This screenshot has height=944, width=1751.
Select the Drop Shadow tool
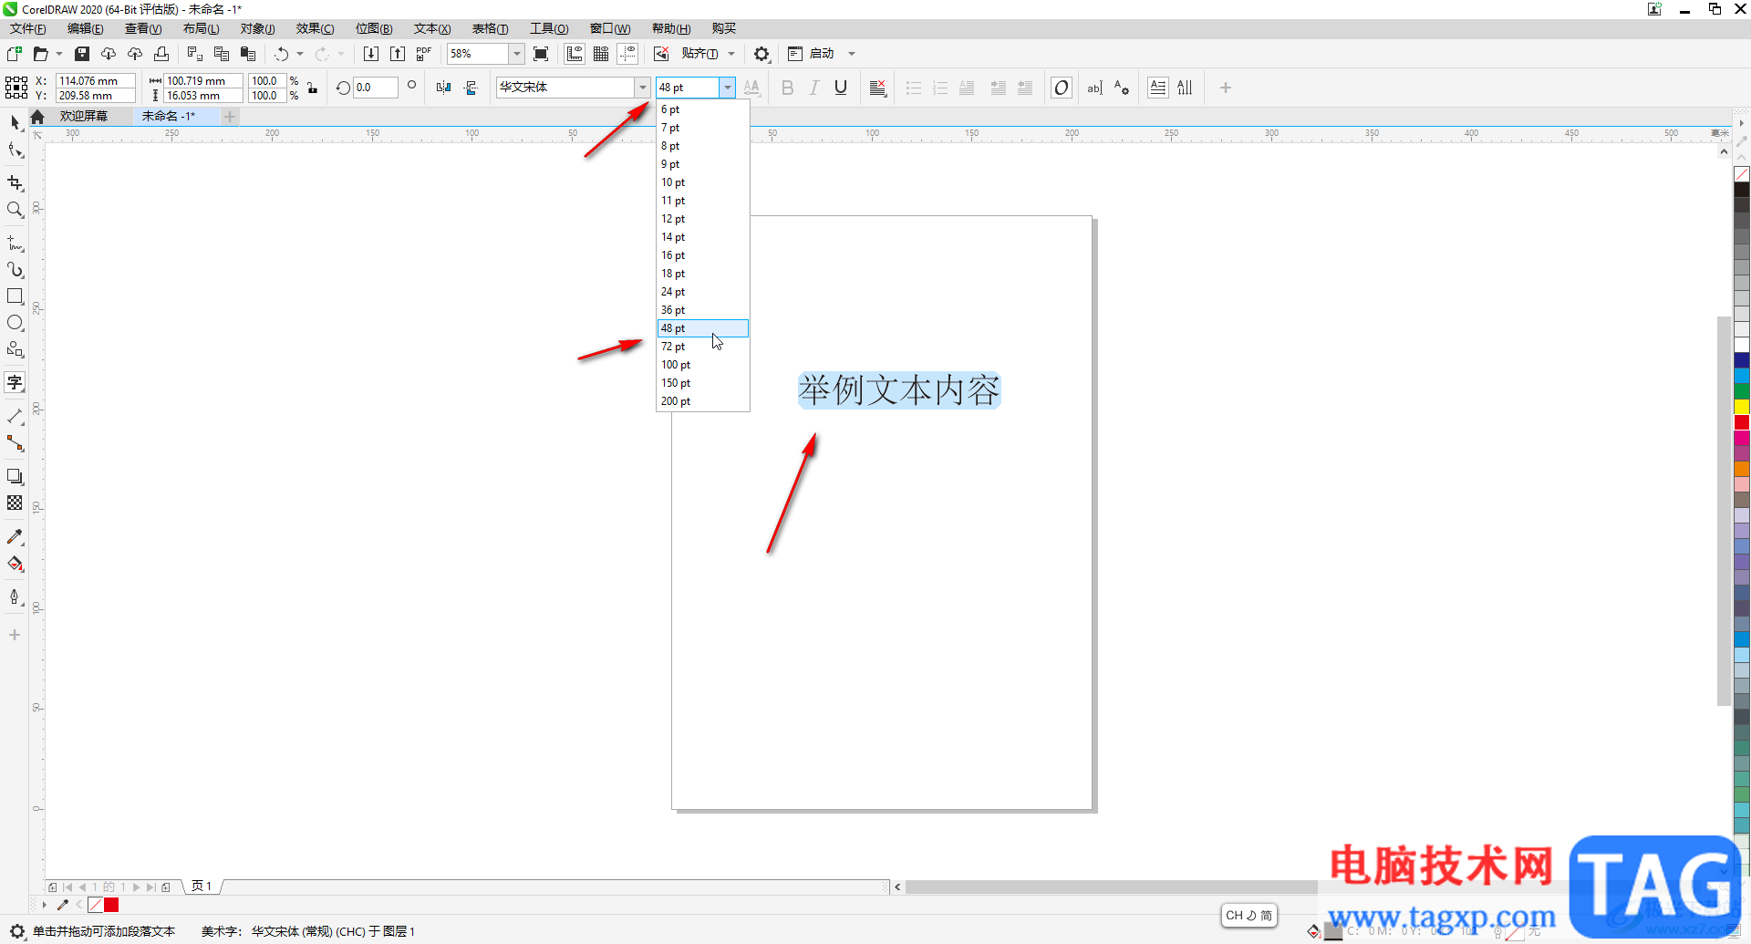(x=15, y=476)
